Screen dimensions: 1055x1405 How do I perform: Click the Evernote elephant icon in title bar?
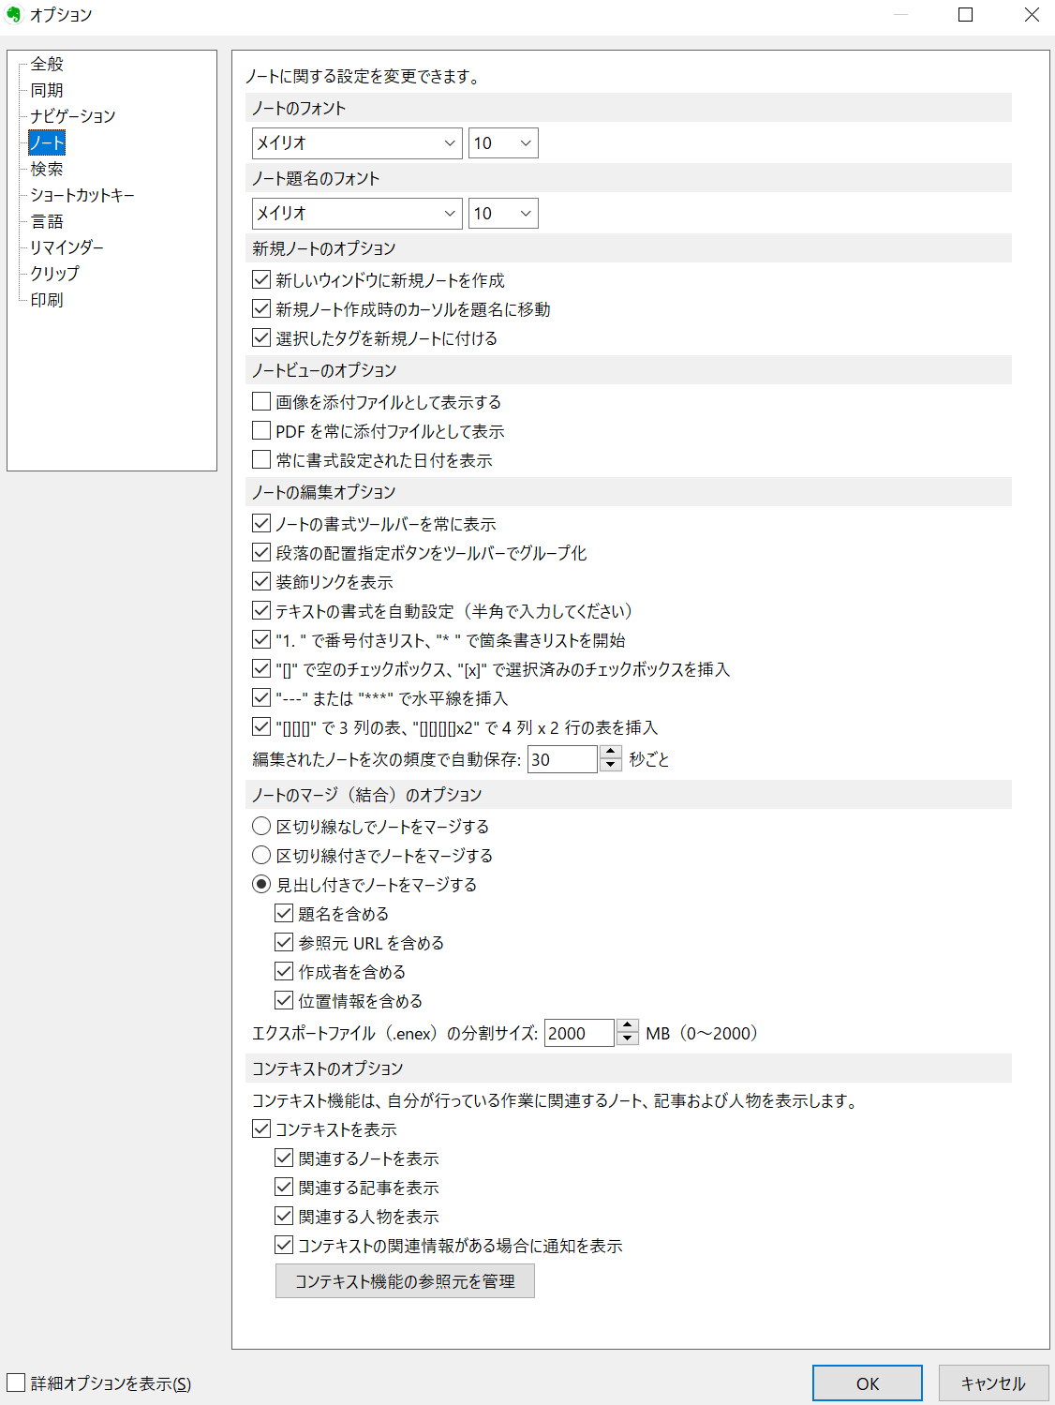13,15
